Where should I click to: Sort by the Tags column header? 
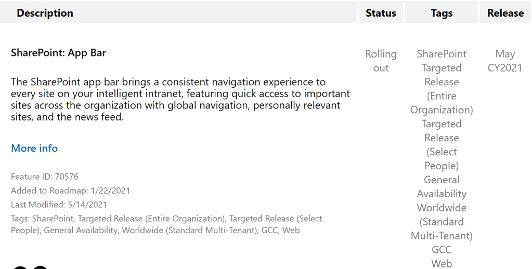coord(442,13)
